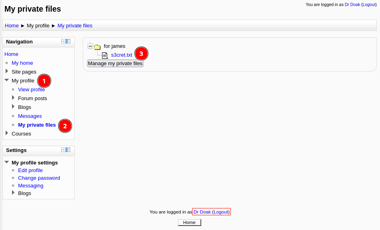Collapse My profile settings section
Screen dimensions: 380x230
point(7,162)
